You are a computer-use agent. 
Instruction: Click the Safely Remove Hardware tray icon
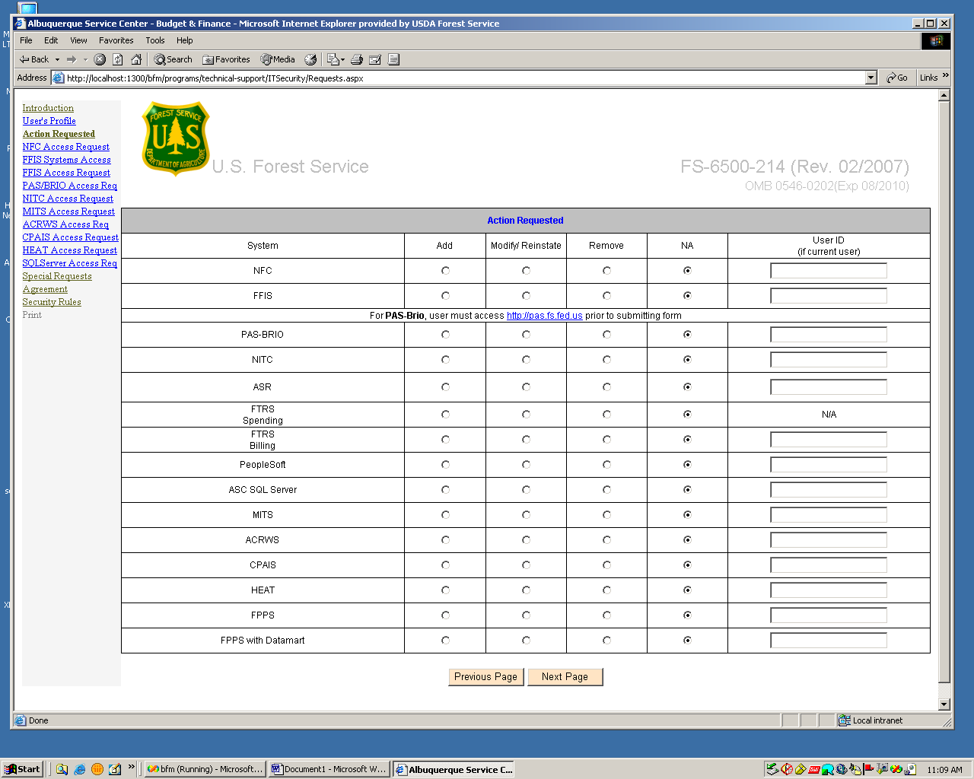point(772,769)
